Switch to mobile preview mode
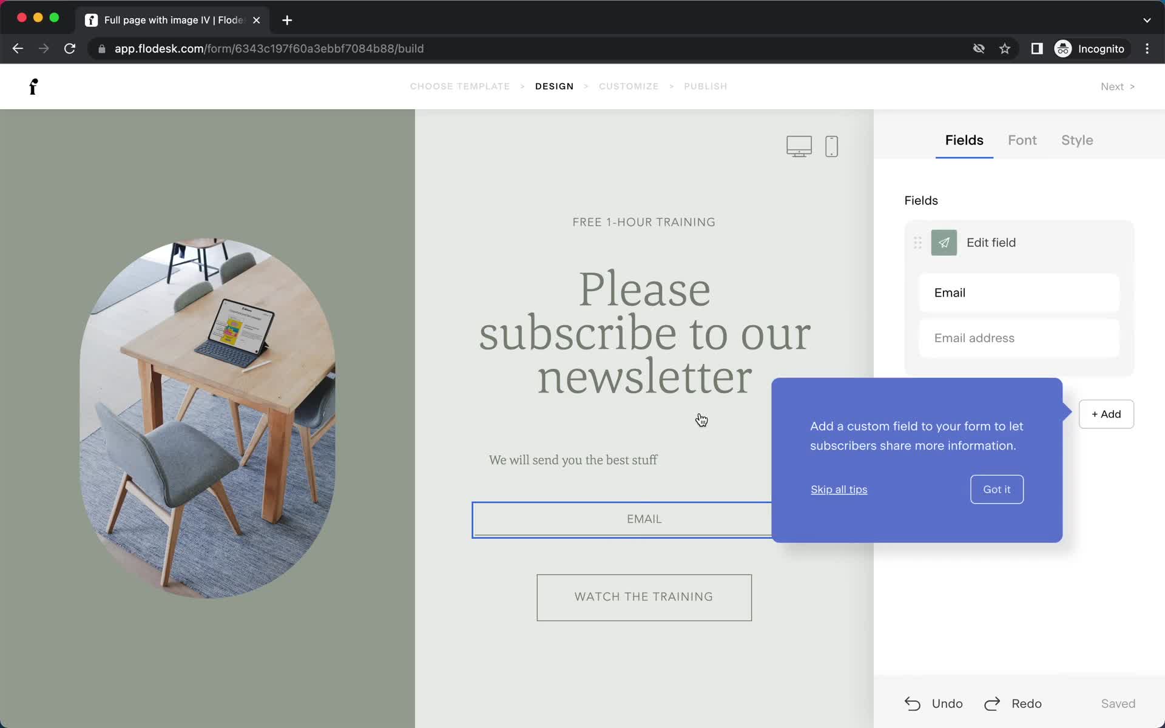 click(x=831, y=145)
